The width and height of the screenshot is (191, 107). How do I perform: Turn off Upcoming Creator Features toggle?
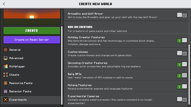coord(182,64)
